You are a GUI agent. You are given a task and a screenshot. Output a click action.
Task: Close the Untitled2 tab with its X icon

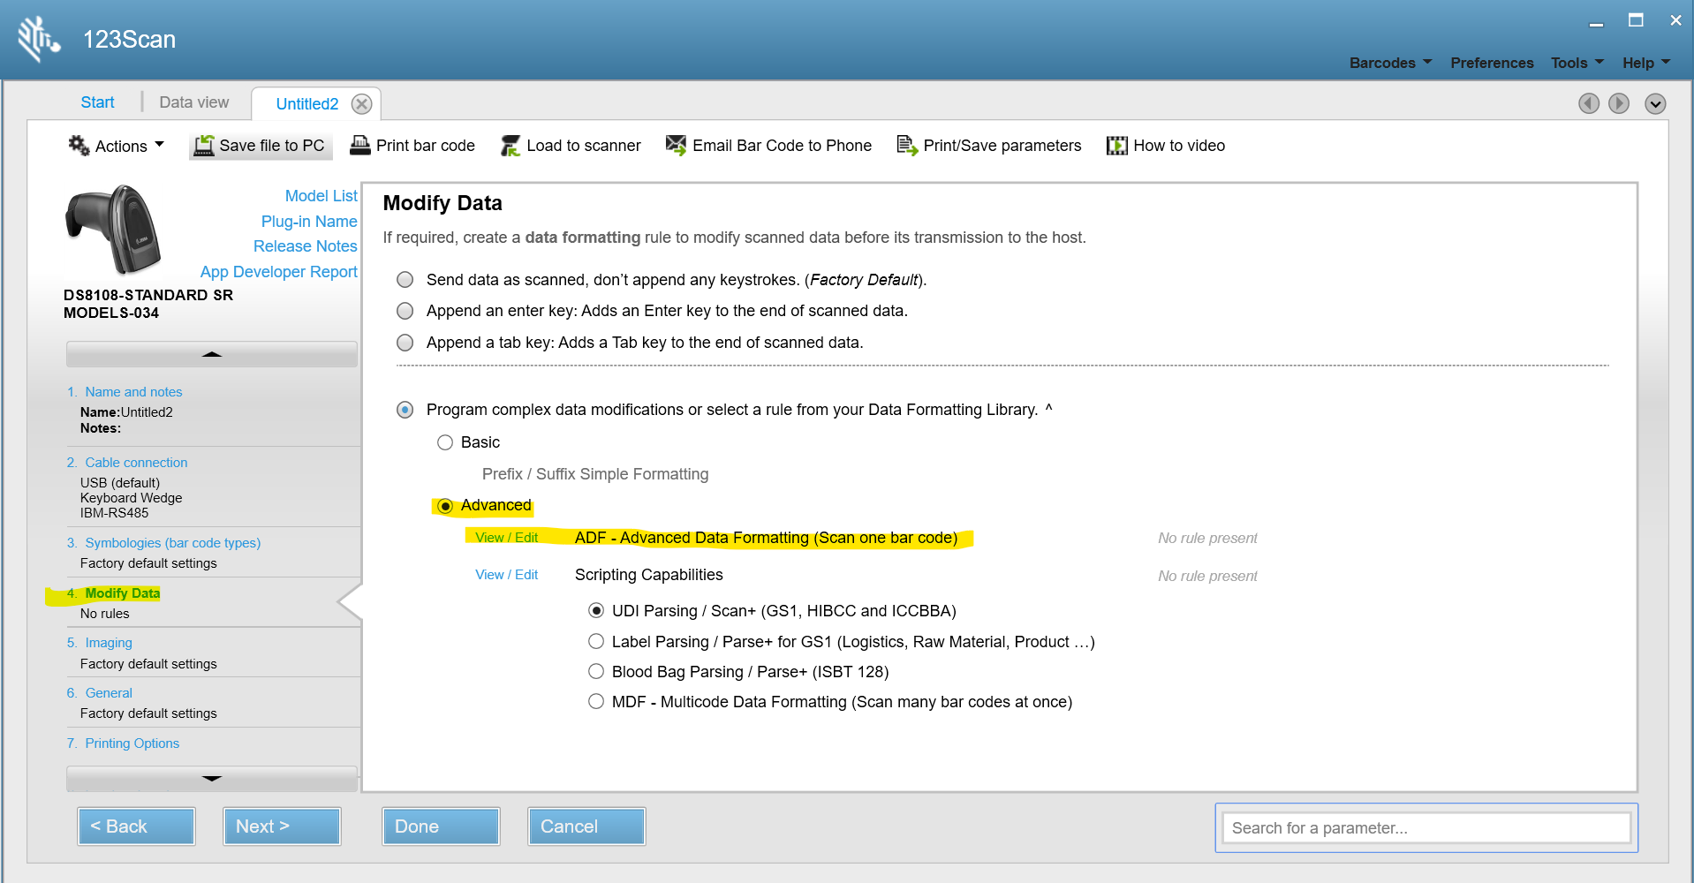click(x=361, y=104)
